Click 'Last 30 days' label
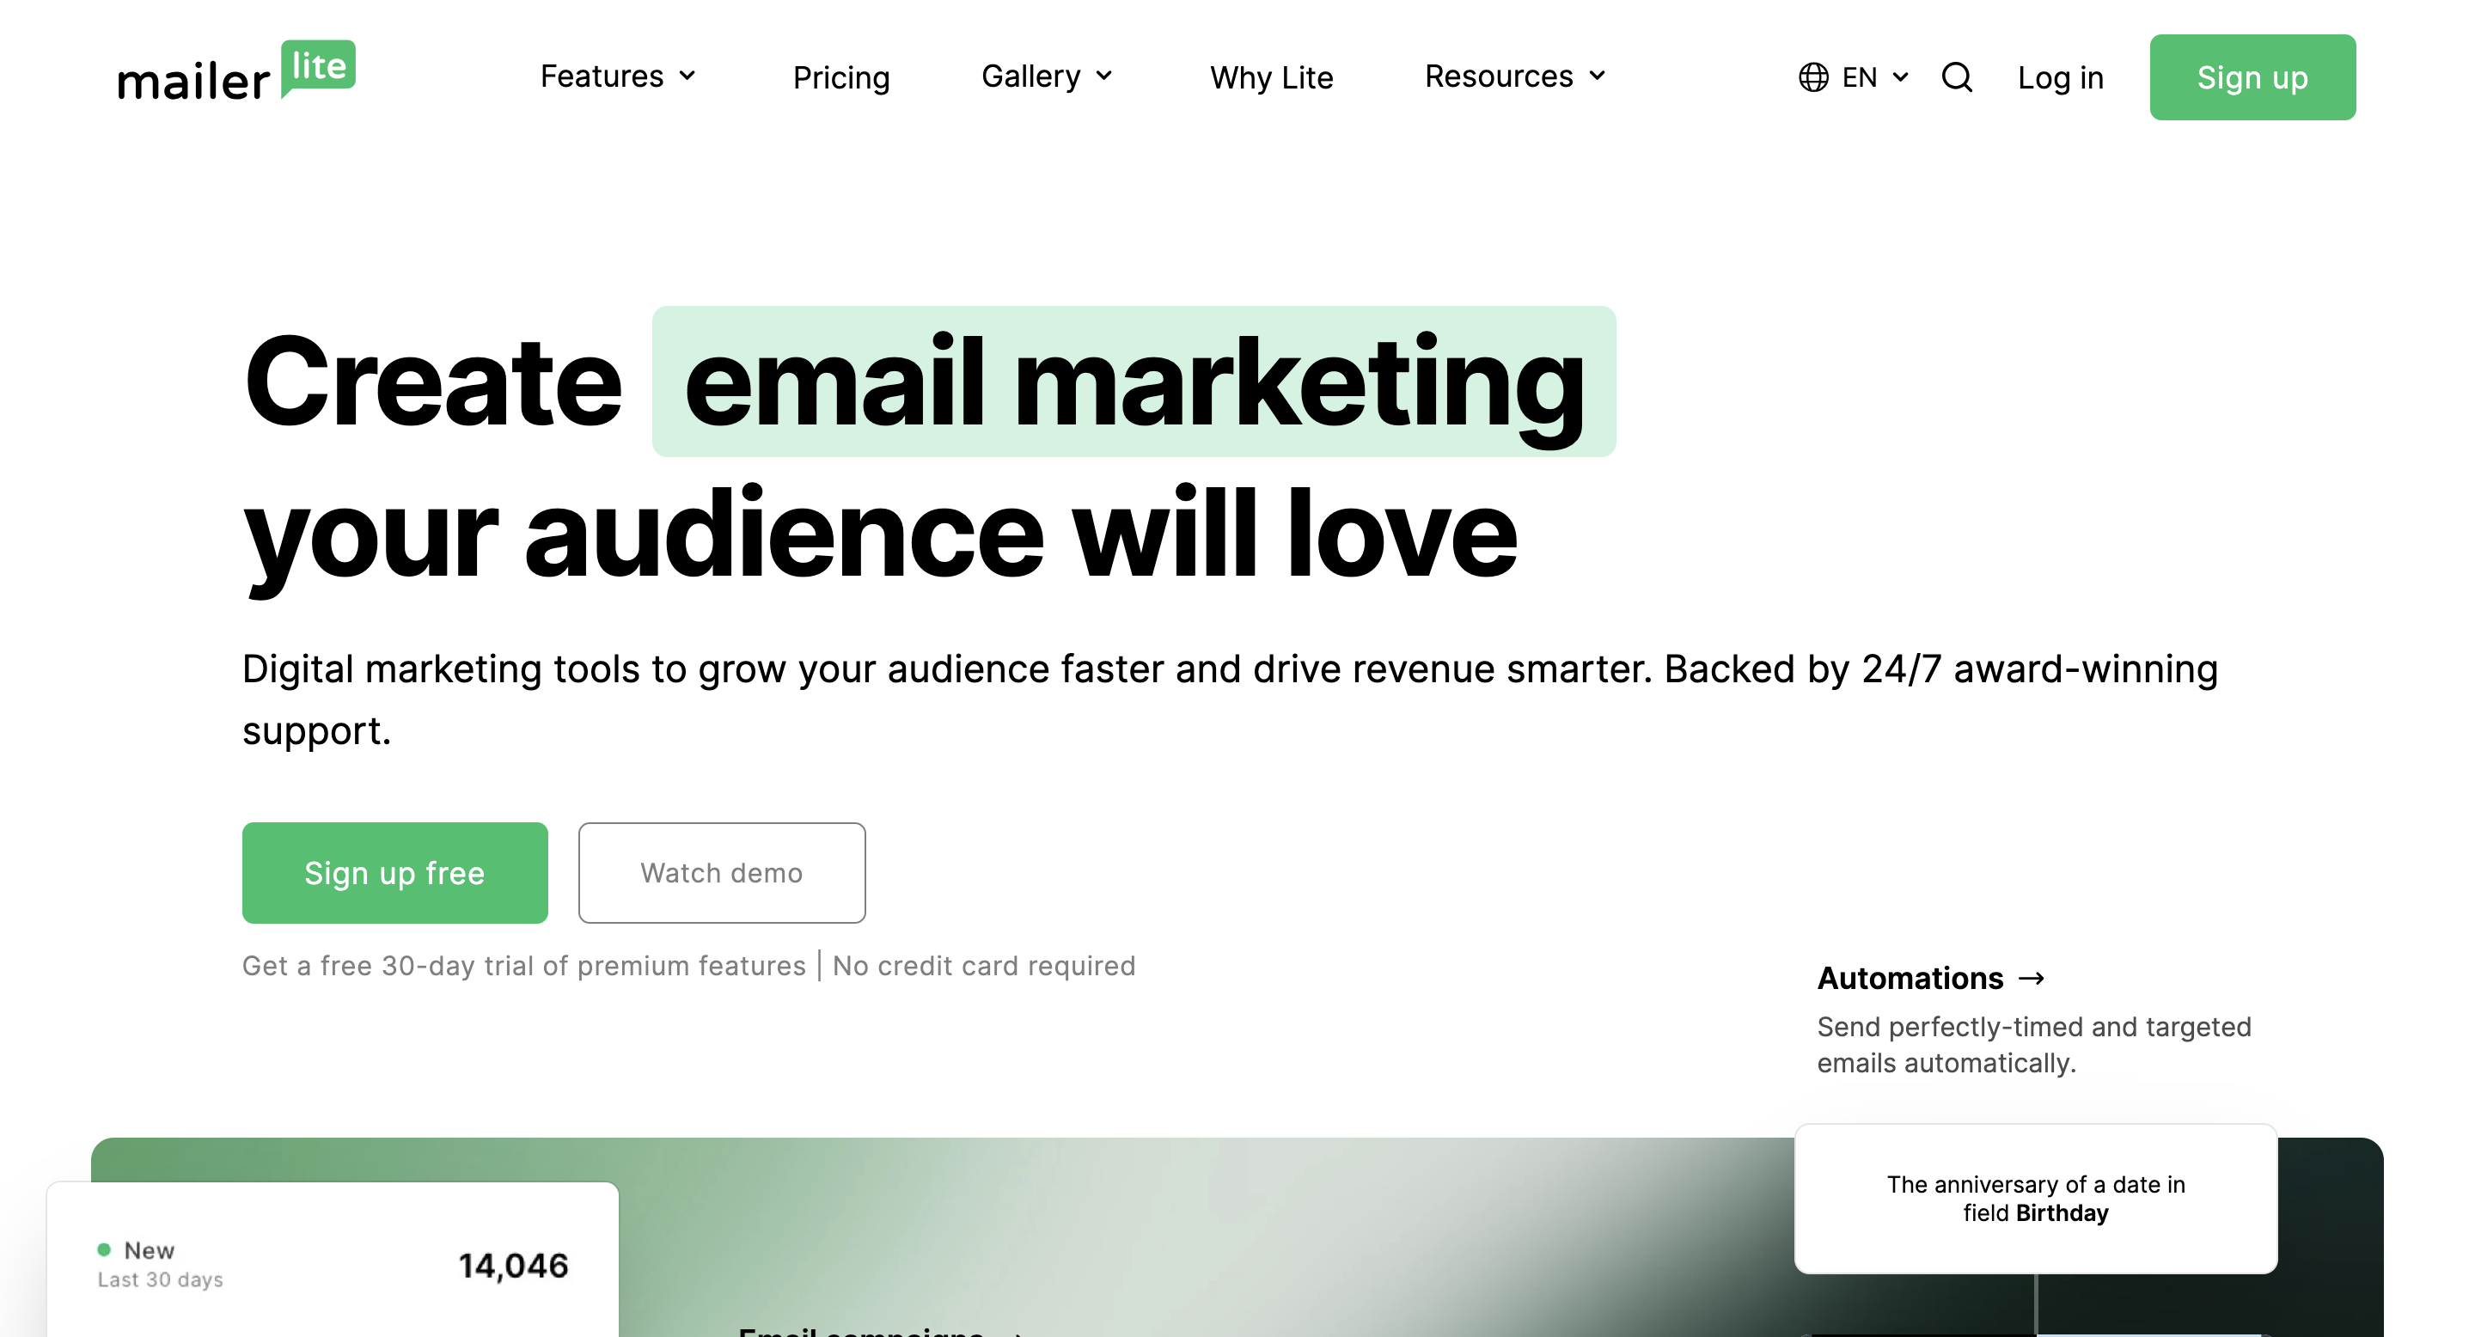Viewport: 2475px width, 1337px height. (x=161, y=1280)
